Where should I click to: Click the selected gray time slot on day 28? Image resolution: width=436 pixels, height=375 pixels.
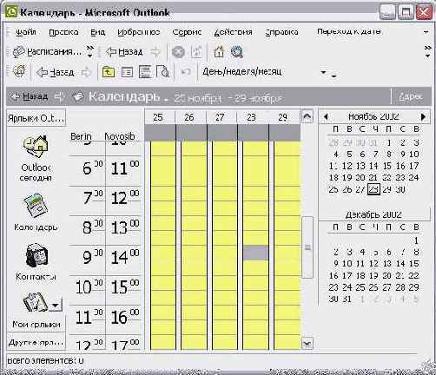[x=255, y=253]
